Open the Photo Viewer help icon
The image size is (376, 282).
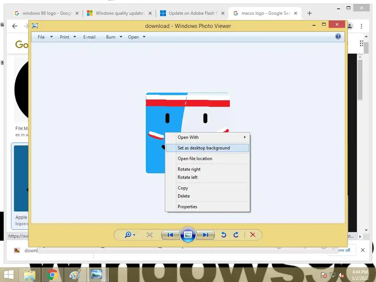pyautogui.click(x=338, y=36)
